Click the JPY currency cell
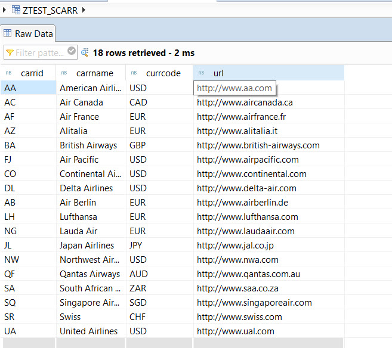Image resolution: width=392 pixels, height=348 pixels. pos(160,246)
